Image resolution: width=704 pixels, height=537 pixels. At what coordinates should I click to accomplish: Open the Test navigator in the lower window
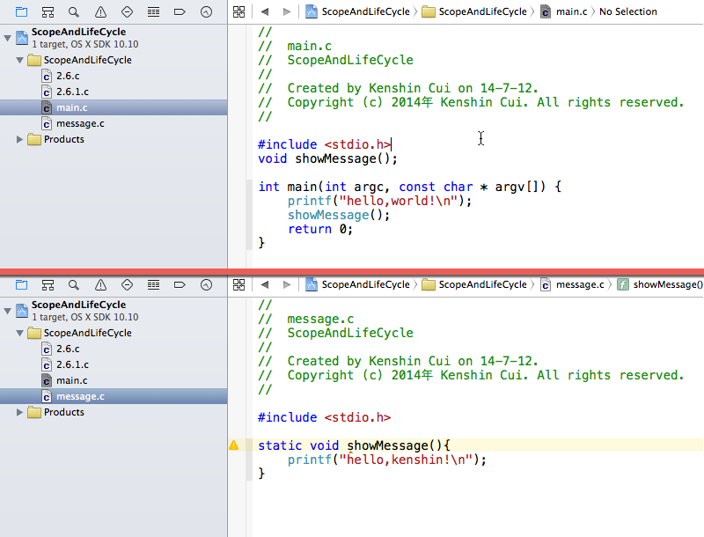pyautogui.click(x=127, y=284)
